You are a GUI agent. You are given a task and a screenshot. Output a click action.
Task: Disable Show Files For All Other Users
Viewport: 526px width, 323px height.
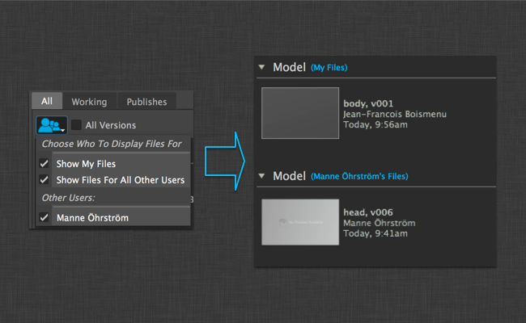45,179
